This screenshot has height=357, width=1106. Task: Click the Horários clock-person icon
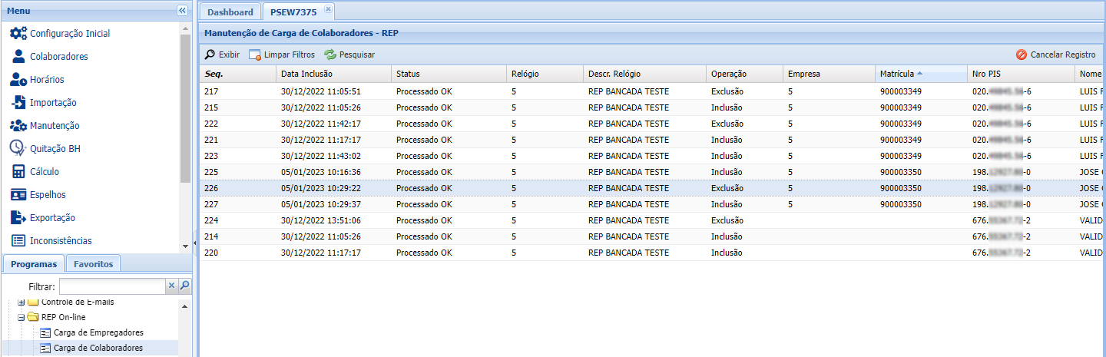tap(18, 80)
